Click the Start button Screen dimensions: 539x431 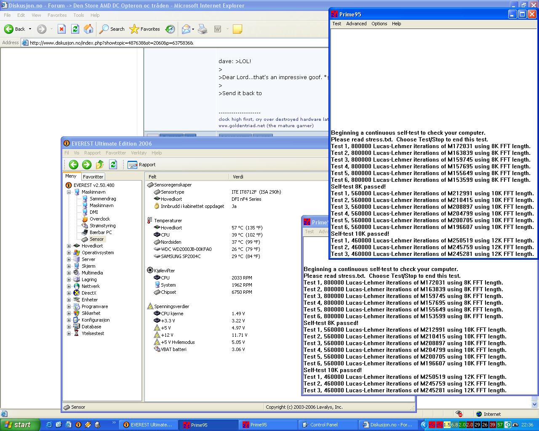coord(20,425)
